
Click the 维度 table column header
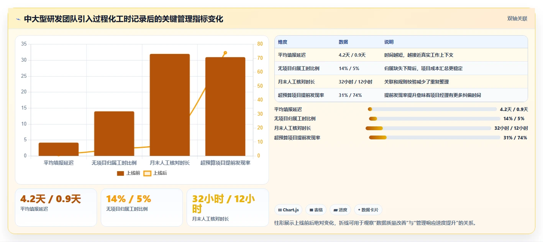tap(283, 42)
